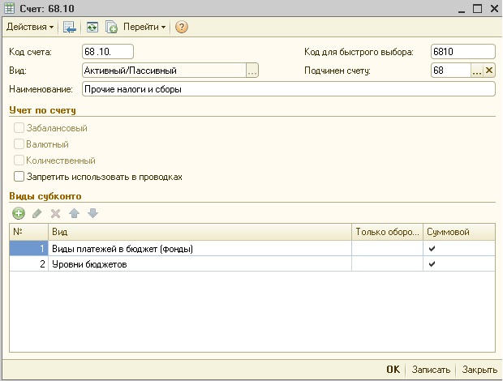Viewport: 503px width, 381px height.
Task: Toggle the Валютный checkbox
Action: point(19,143)
